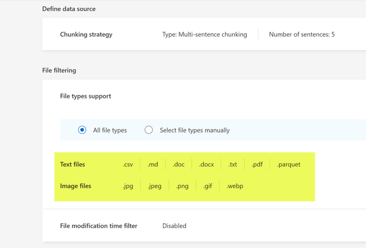Click Number of sentences: 5 value
366x248 pixels.
coord(301,35)
